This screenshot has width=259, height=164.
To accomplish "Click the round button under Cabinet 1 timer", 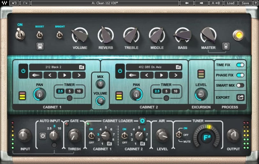I will (x=69, y=98).
